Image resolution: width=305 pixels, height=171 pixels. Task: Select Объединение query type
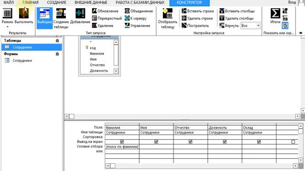tap(139, 11)
